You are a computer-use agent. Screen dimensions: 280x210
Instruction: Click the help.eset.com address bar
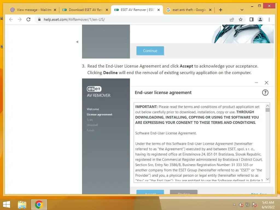132,19
